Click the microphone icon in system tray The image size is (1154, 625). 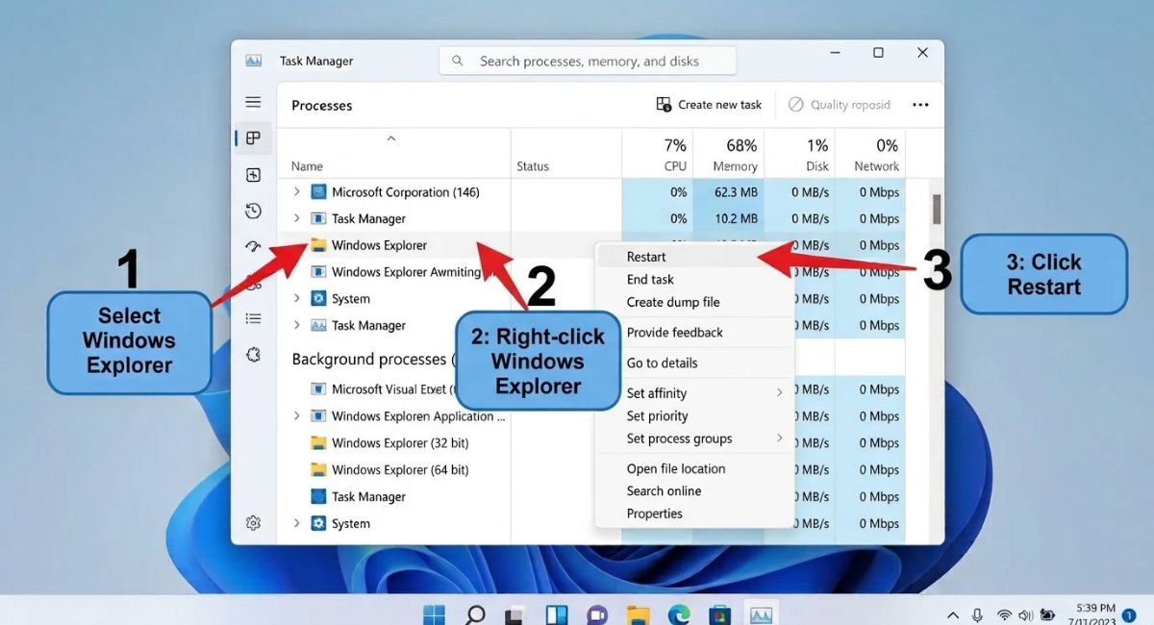(978, 614)
